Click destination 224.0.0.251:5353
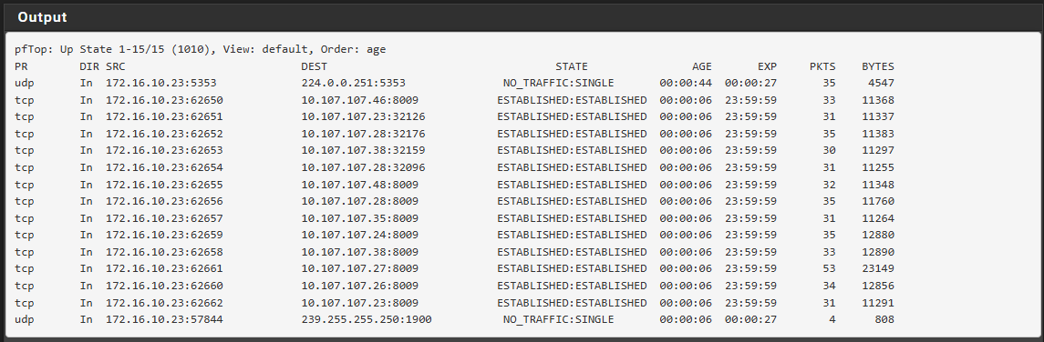The image size is (1044, 342). click(x=353, y=83)
